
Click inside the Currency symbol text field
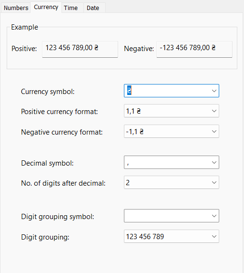tap(167, 91)
